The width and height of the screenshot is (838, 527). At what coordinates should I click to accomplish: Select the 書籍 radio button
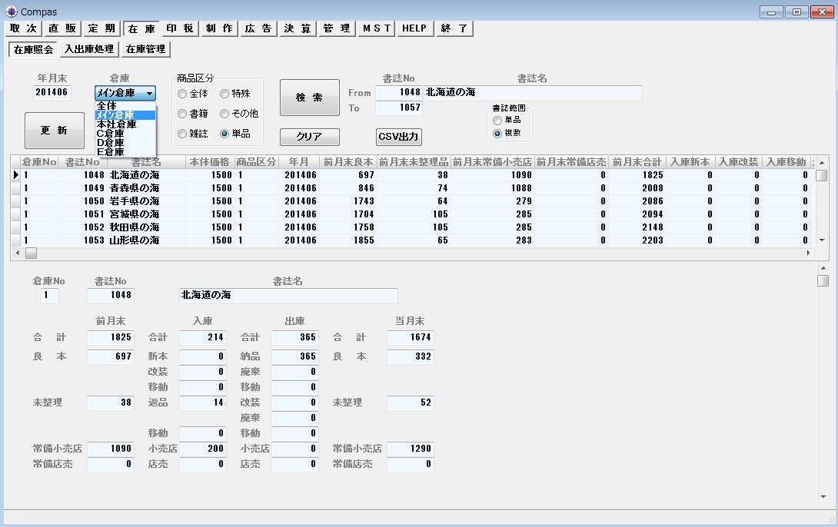pos(182,114)
